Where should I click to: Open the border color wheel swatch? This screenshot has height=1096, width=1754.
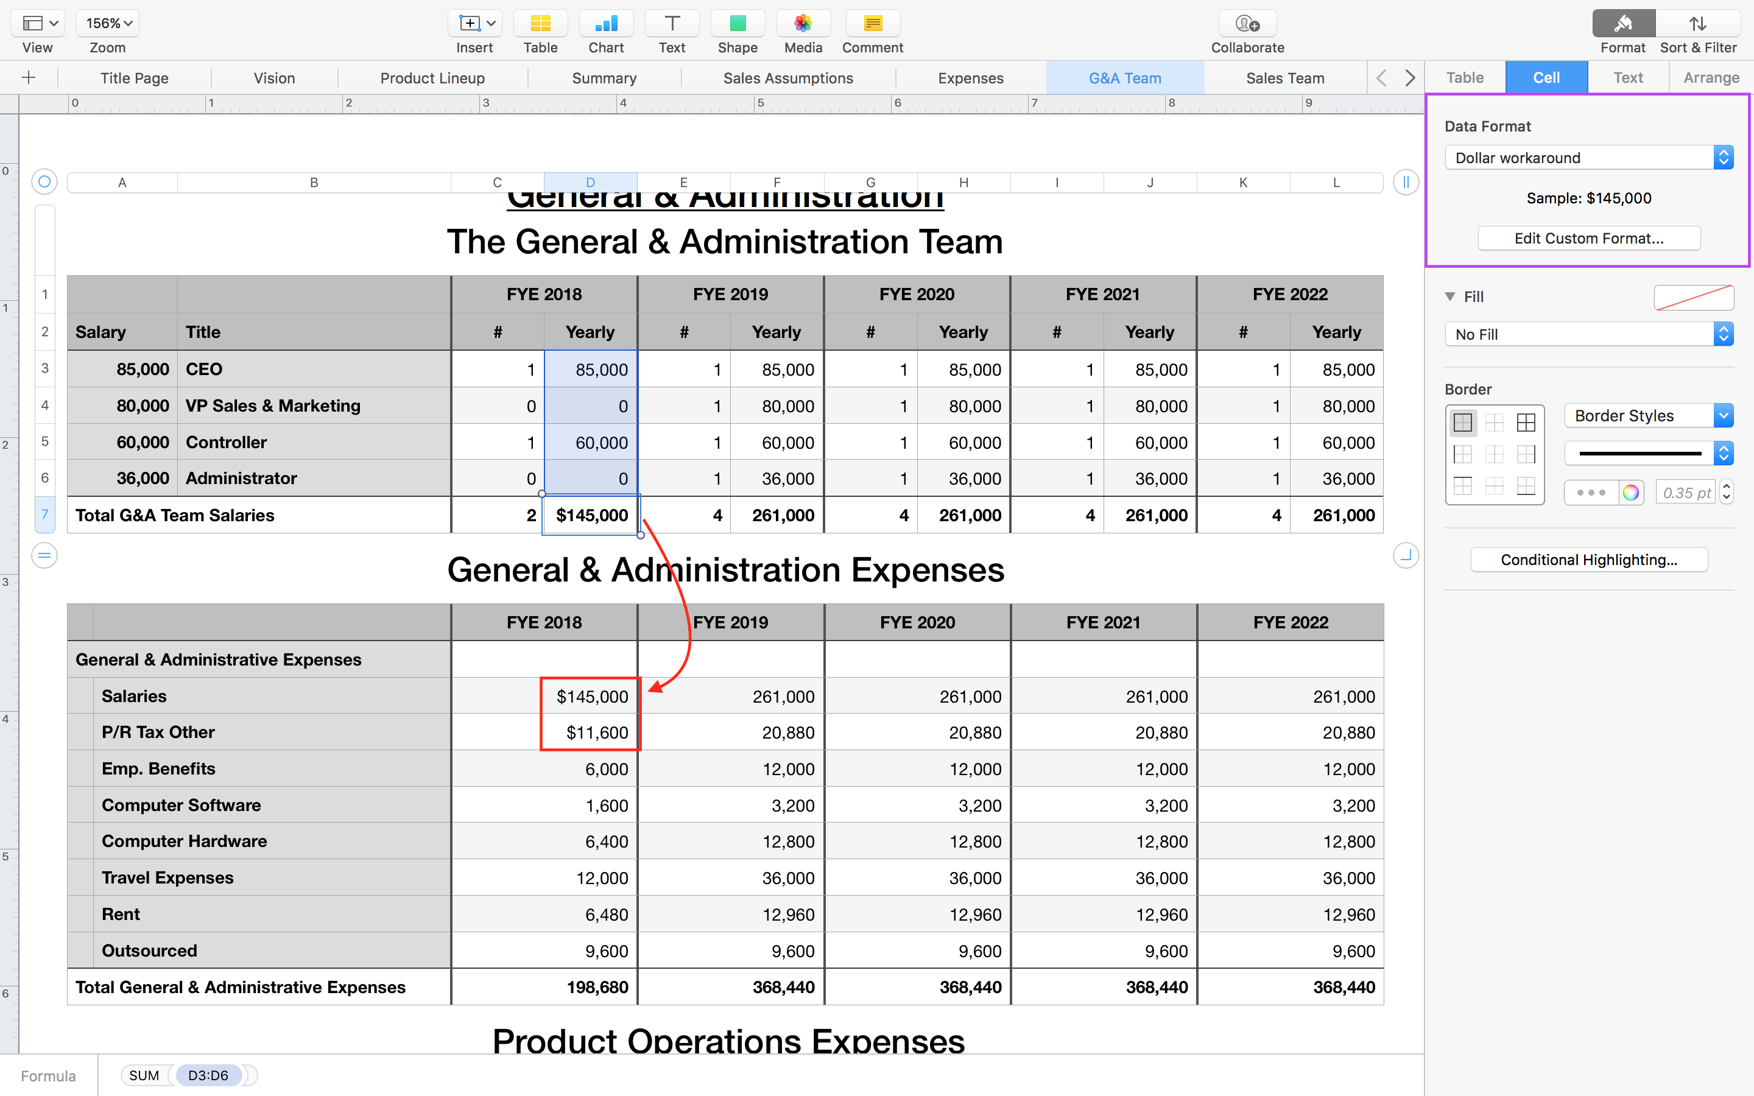point(1631,493)
